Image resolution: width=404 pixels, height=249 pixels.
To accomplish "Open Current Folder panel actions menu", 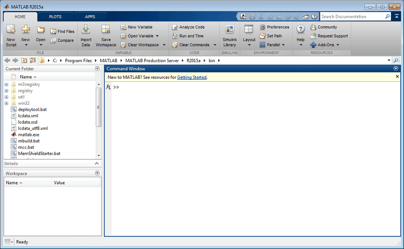I will point(97,69).
